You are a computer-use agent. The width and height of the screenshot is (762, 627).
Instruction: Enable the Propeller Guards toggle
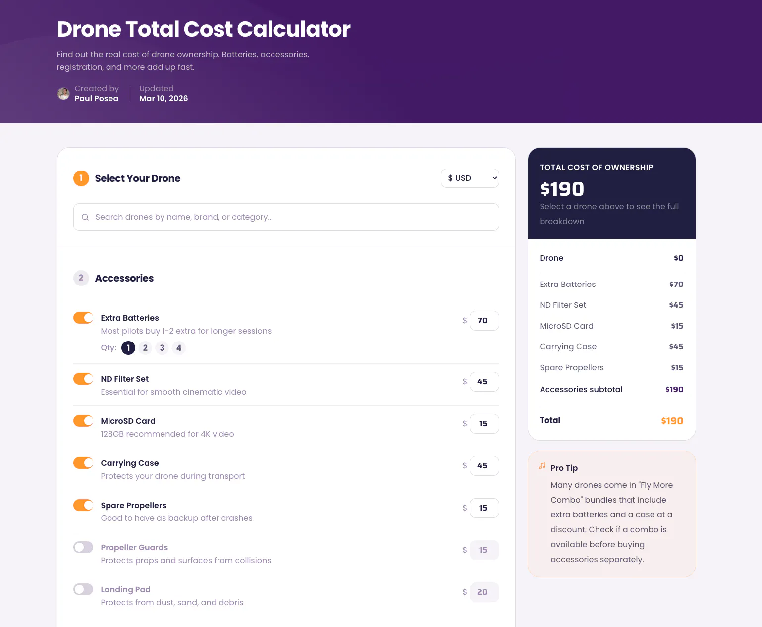(x=83, y=547)
